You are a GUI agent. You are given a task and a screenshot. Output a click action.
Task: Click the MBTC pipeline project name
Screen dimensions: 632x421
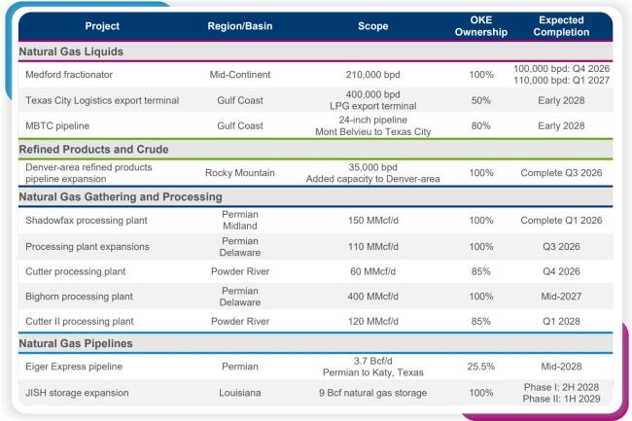(57, 125)
